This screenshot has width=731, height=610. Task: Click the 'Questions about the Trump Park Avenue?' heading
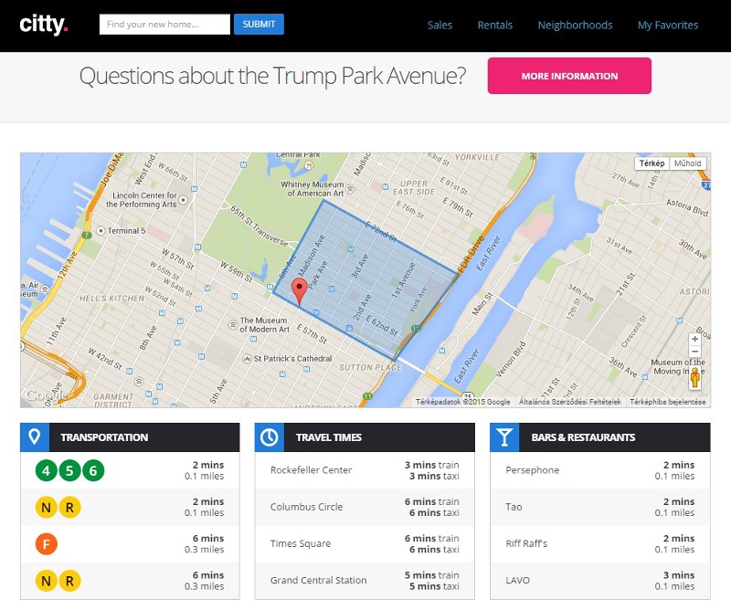click(x=272, y=76)
